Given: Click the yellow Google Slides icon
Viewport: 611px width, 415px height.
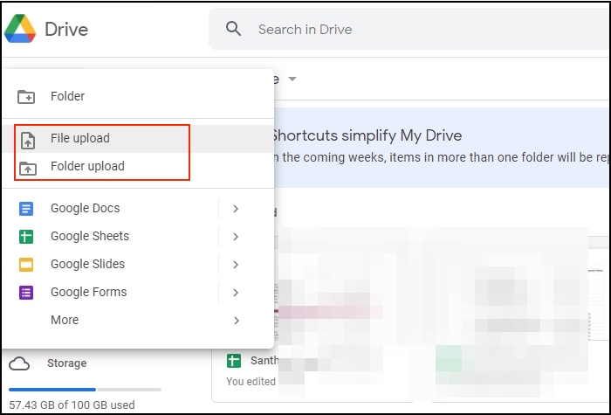Looking at the screenshot, I should point(27,265).
